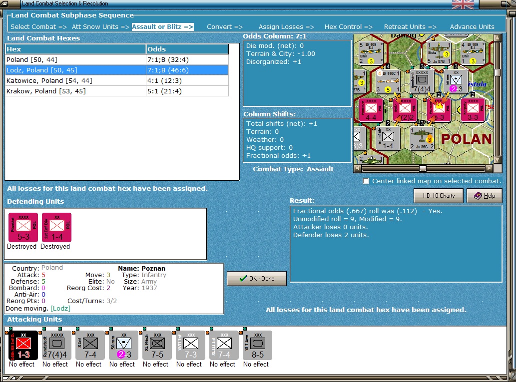Click the Ju 86G bomber on the map
Screen dimensions: 516x382
click(422, 138)
